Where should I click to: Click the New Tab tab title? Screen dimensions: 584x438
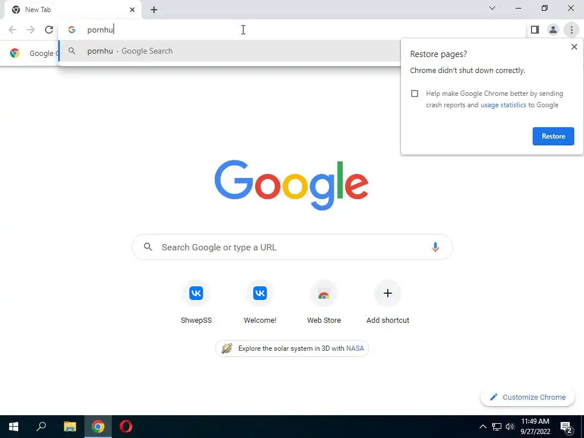point(38,10)
